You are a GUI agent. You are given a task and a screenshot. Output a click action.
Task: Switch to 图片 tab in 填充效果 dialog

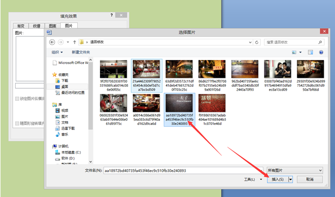click(69, 26)
